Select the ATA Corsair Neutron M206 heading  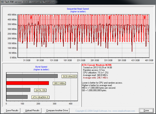coord(97,65)
